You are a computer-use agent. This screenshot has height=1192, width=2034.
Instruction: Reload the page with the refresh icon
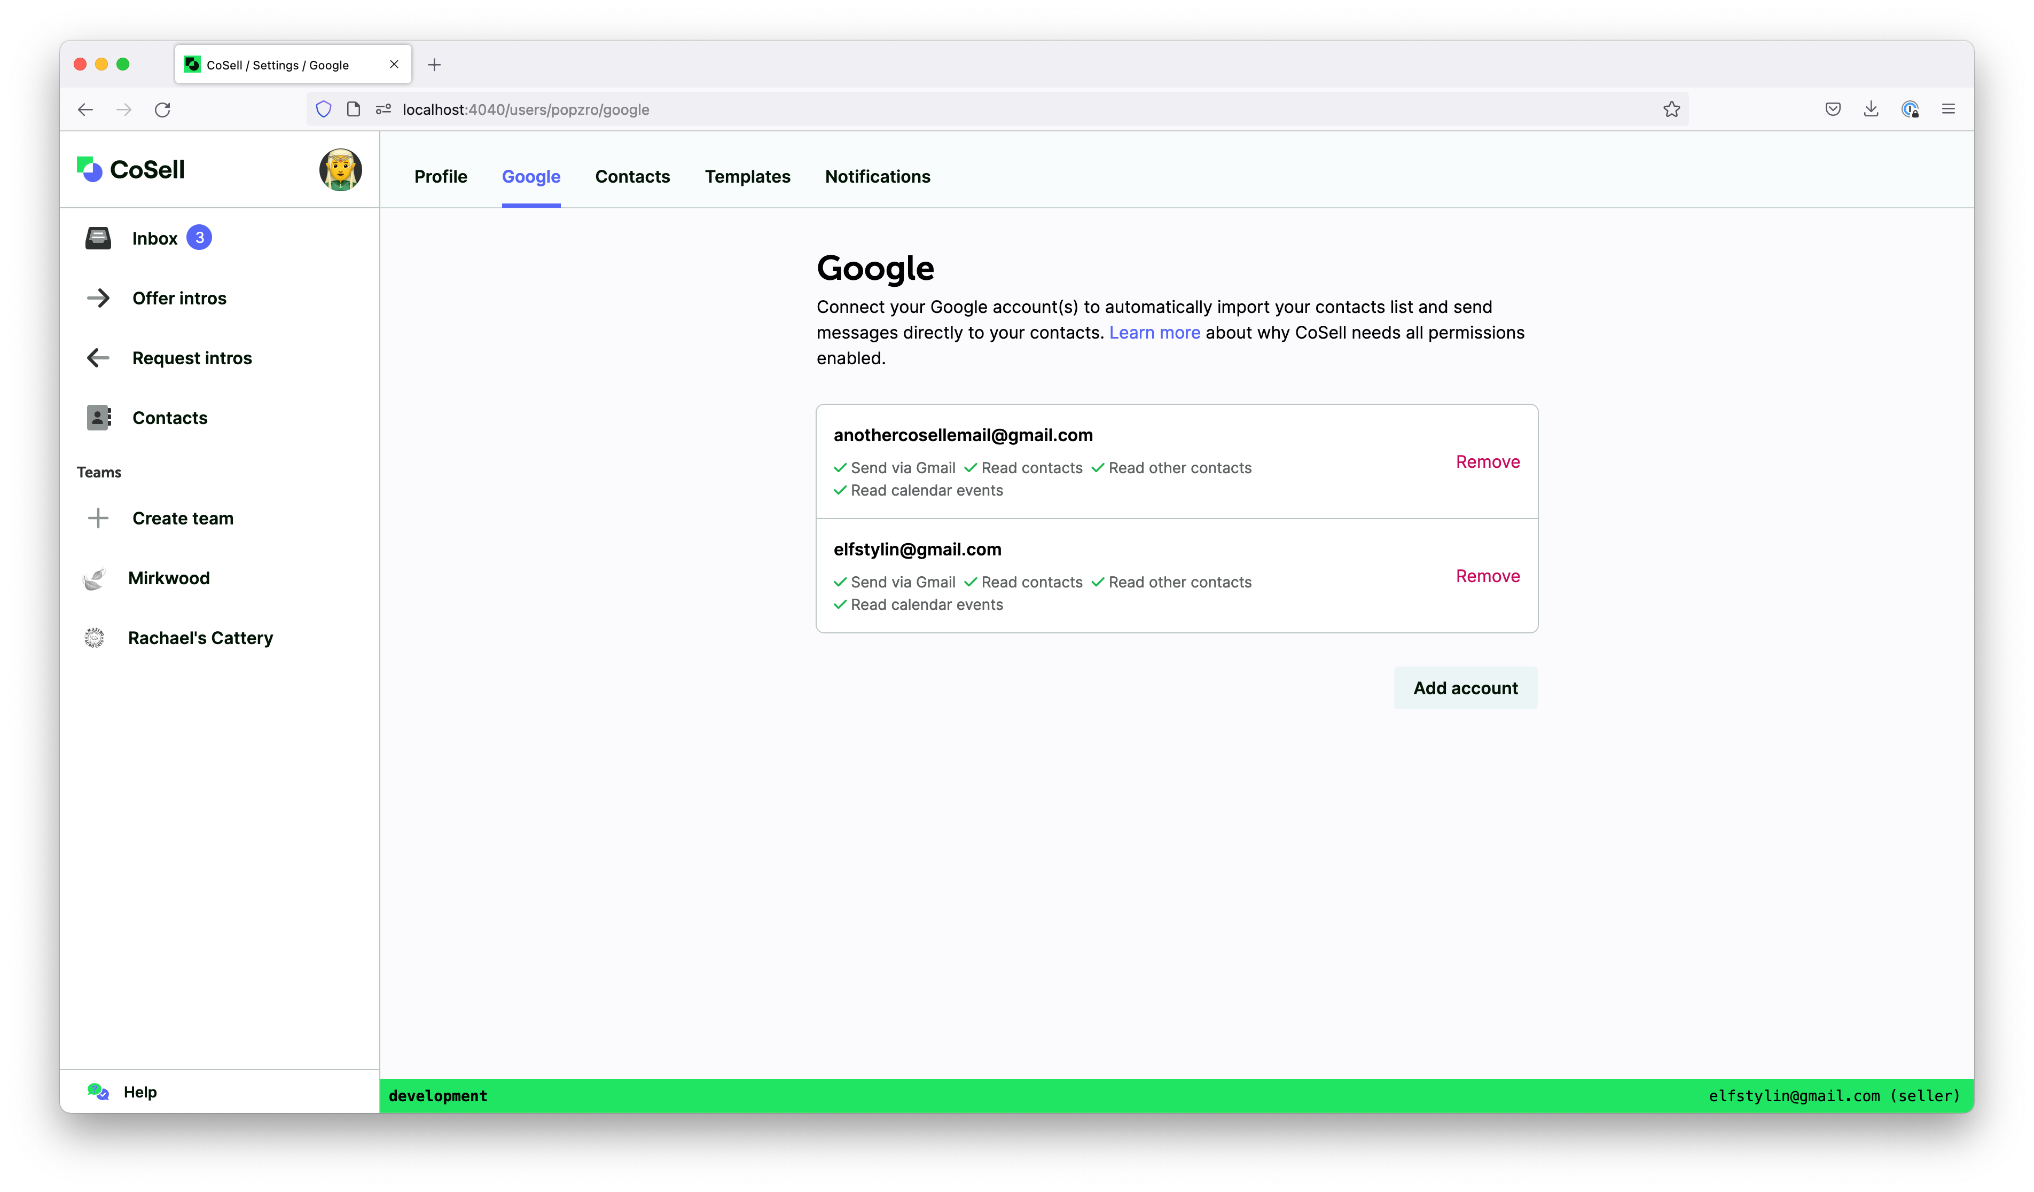point(162,110)
